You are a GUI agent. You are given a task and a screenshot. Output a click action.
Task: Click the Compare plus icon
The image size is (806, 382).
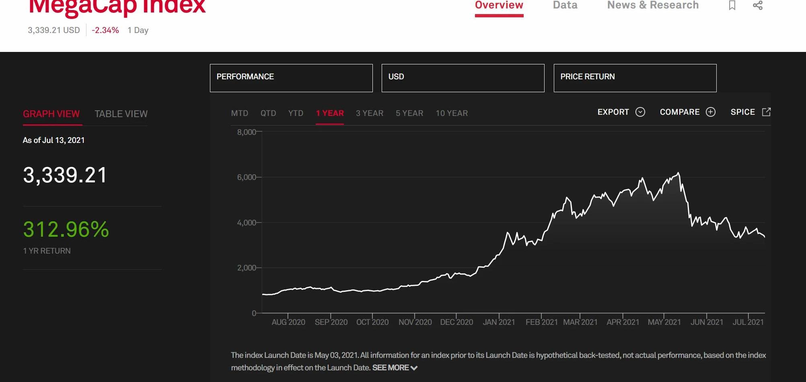(711, 112)
